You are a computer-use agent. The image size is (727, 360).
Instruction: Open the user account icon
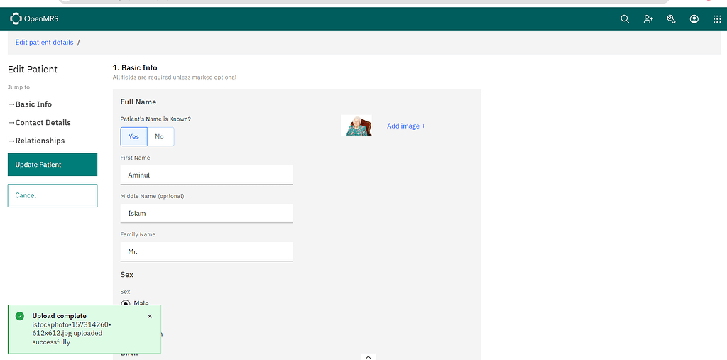point(694,19)
